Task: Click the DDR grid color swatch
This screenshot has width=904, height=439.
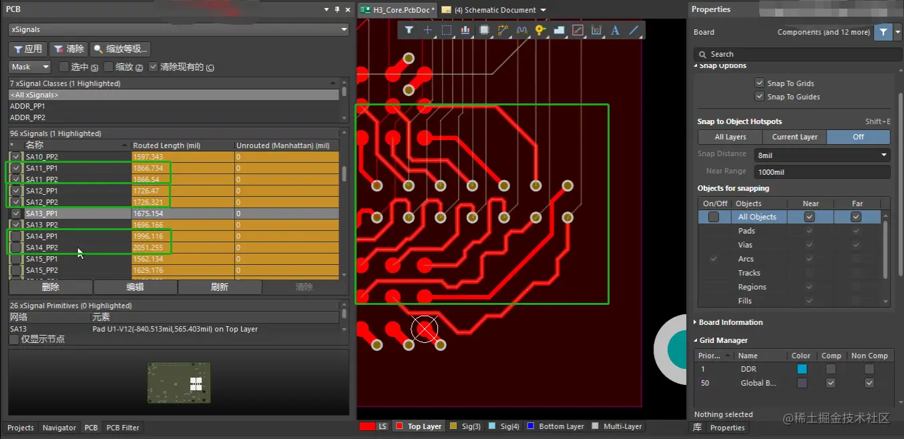Action: point(802,369)
